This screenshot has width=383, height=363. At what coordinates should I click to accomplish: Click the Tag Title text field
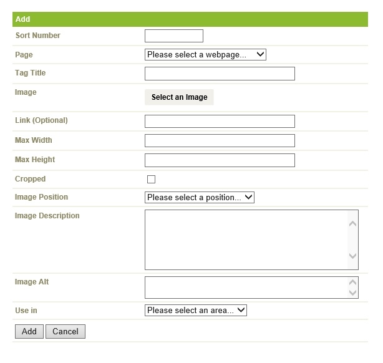[220, 74]
